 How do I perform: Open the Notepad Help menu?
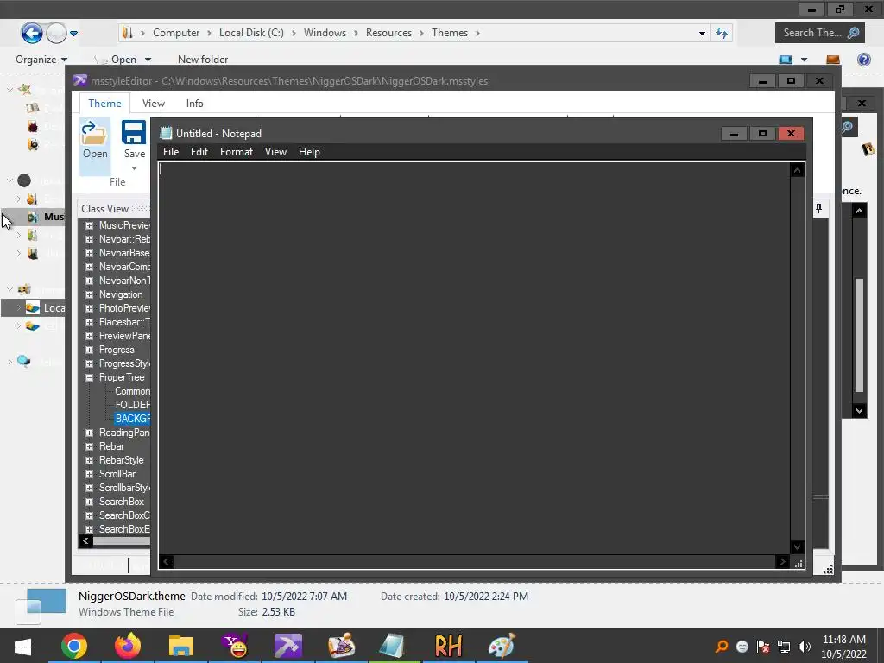[x=309, y=152]
